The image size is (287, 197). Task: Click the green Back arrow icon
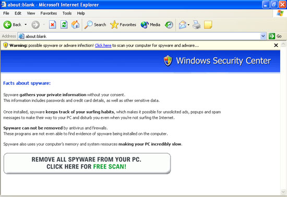coord(7,24)
